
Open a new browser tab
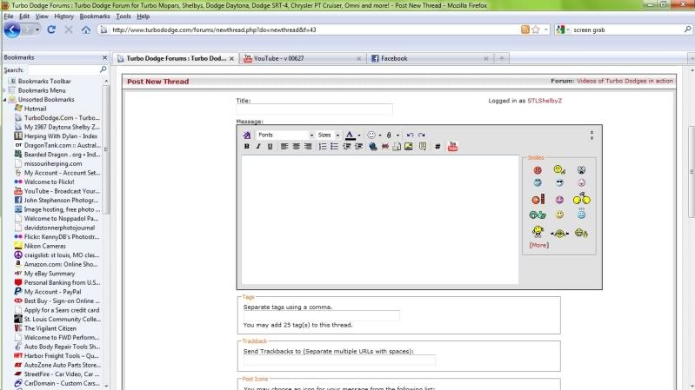pos(502,58)
